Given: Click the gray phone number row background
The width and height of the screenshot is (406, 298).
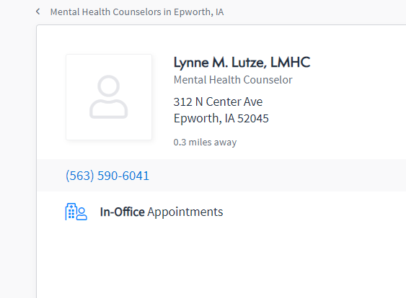Looking at the screenshot, I should point(221,176).
